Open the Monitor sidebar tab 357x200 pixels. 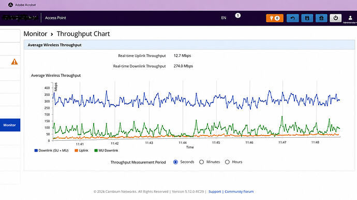coord(10,125)
